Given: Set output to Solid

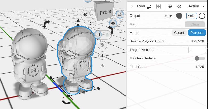Looking at the screenshot, I should (191, 16).
